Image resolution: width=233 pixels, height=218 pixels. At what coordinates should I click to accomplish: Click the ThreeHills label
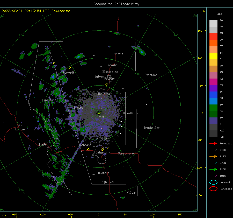pyautogui.click(x=130, y=113)
